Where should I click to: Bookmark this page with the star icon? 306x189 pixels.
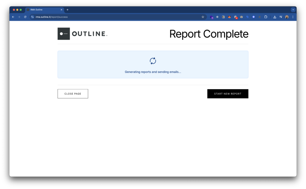click(203, 17)
